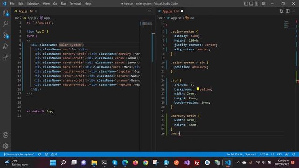The width and height of the screenshot is (299, 168).
Task: Open Windows Start button on taskbar
Action: (53, 162)
